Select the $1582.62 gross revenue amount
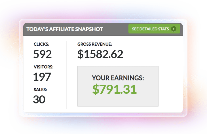Viewport: 207px width, 134px height. [x=100, y=54]
